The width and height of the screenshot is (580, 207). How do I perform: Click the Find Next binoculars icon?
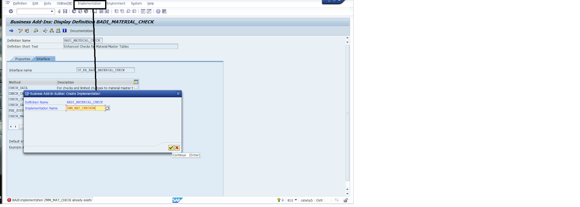pos(107,11)
